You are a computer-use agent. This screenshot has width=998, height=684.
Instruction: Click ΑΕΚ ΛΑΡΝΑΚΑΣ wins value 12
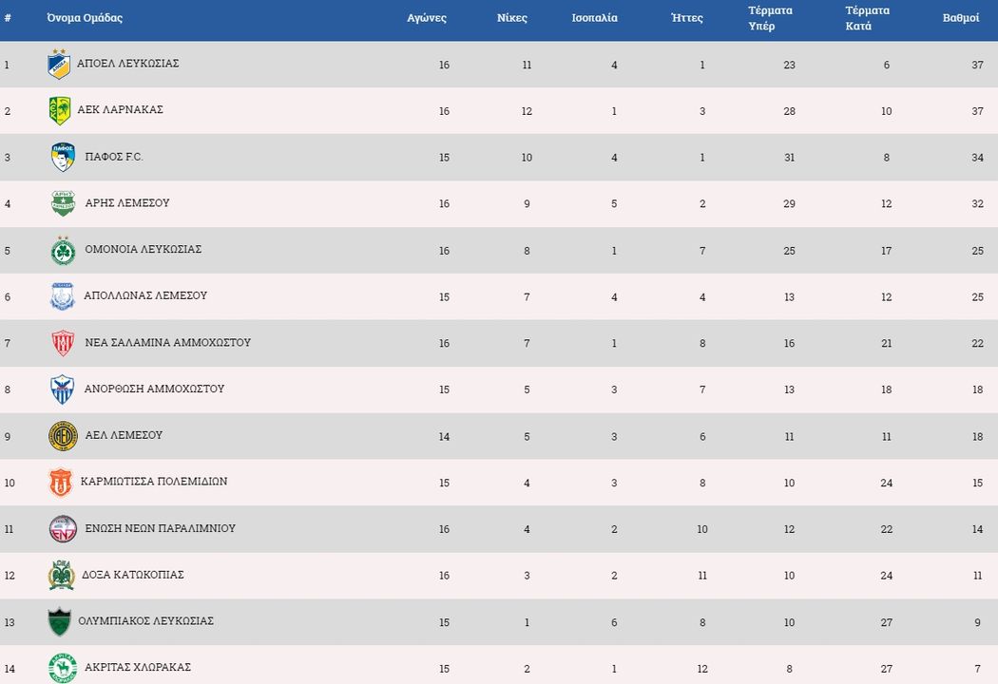[527, 111]
